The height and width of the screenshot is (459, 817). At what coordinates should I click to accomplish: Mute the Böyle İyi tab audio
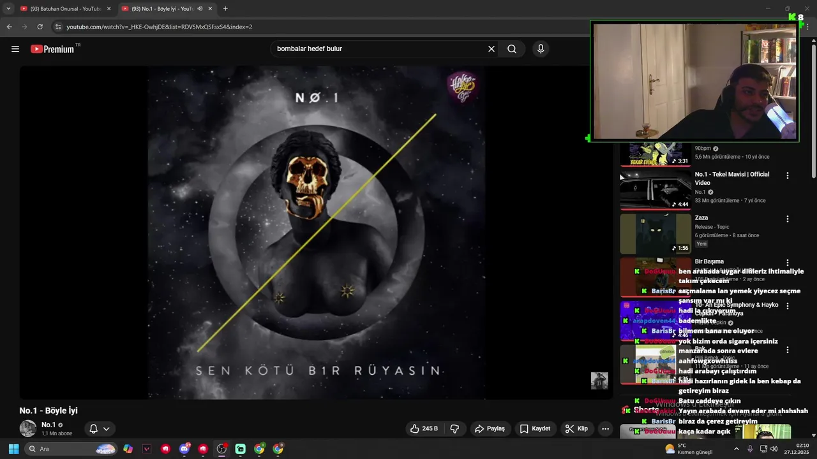tap(200, 8)
